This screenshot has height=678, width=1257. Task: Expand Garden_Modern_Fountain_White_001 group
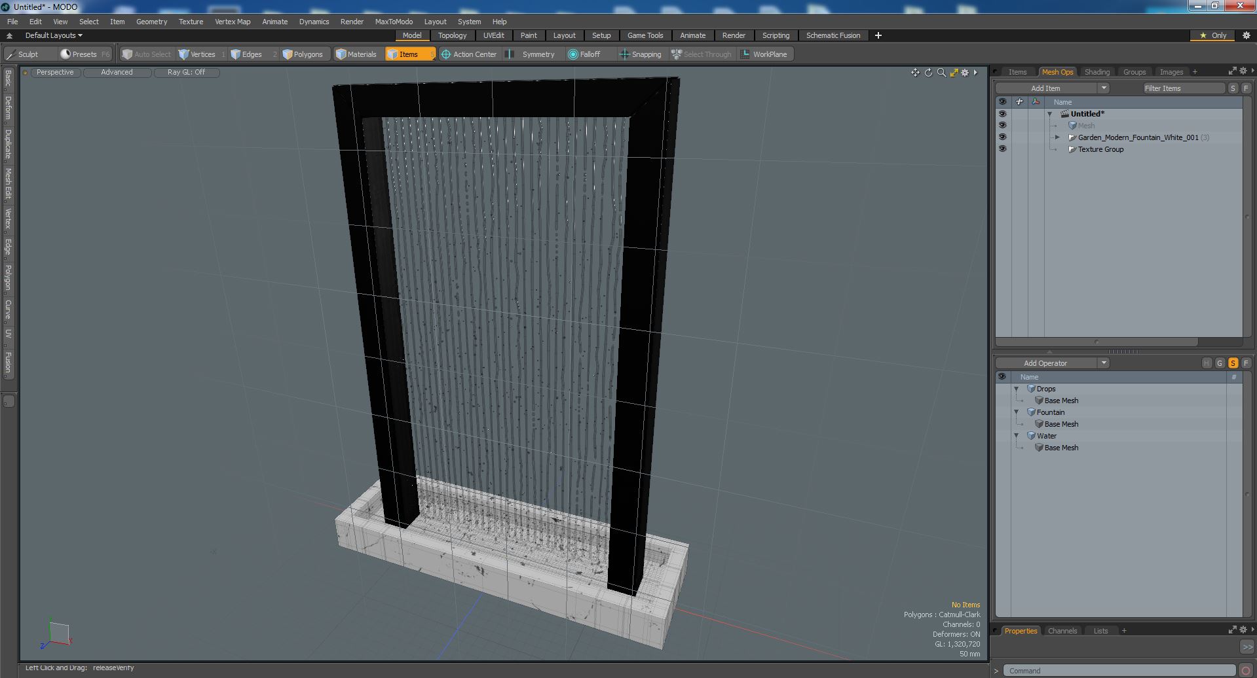1057,137
